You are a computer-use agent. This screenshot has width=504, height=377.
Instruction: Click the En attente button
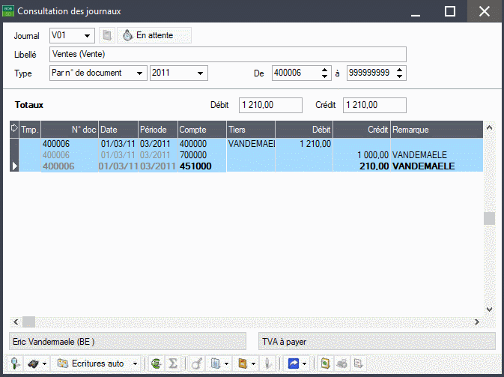[154, 35]
